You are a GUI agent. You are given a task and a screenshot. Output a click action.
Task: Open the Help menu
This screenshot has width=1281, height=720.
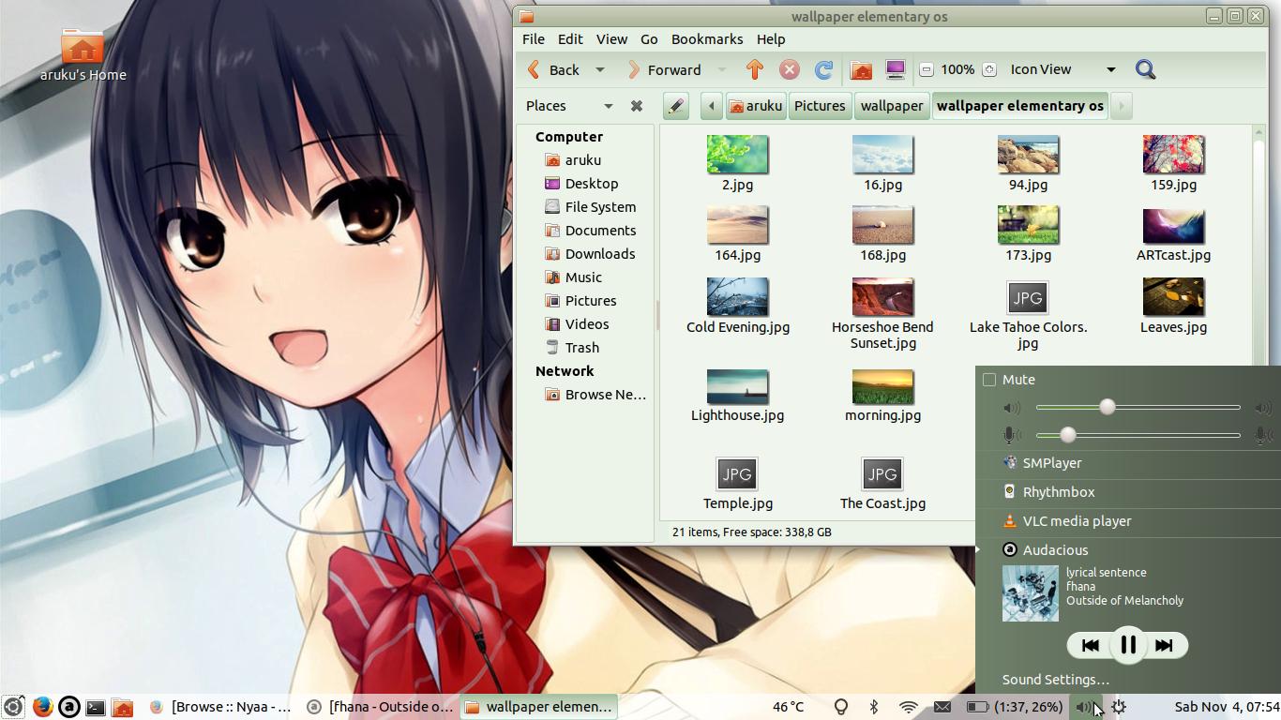[771, 39]
